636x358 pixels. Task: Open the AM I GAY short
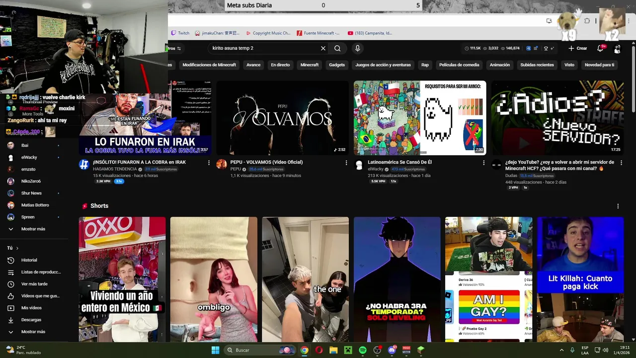tap(488, 279)
